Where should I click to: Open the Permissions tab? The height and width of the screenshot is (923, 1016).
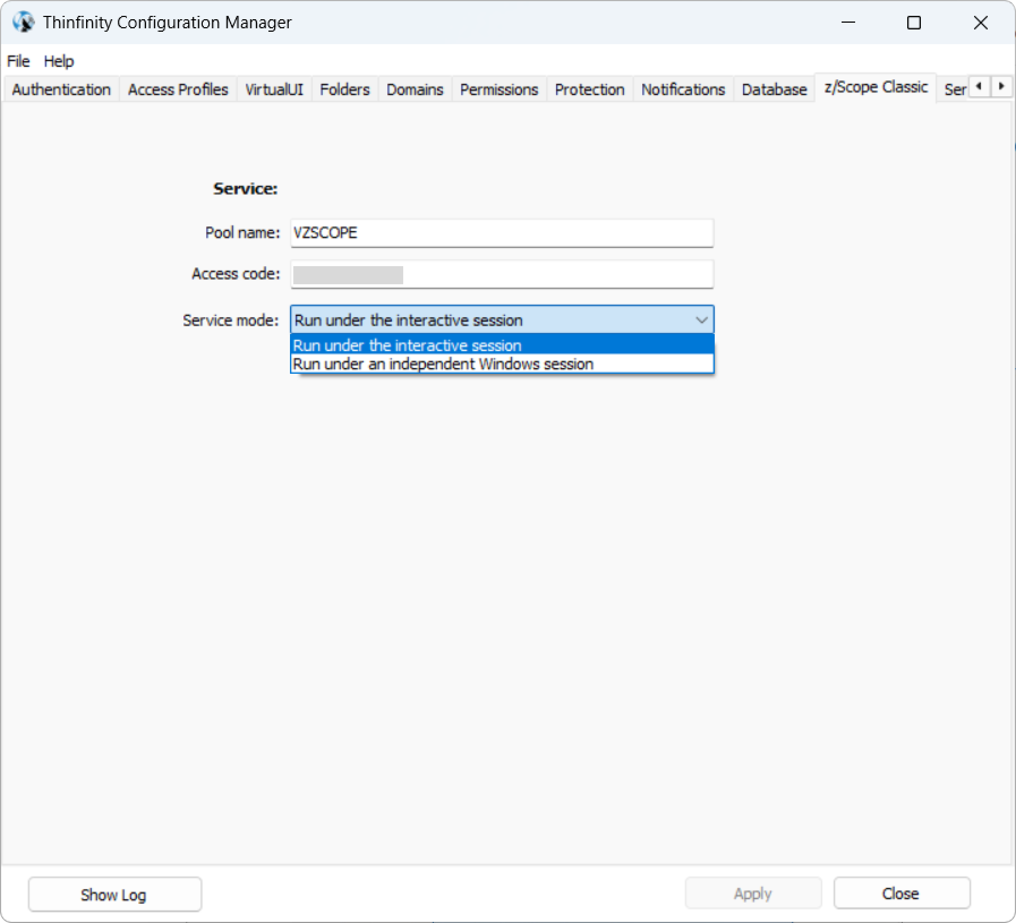coord(499,89)
